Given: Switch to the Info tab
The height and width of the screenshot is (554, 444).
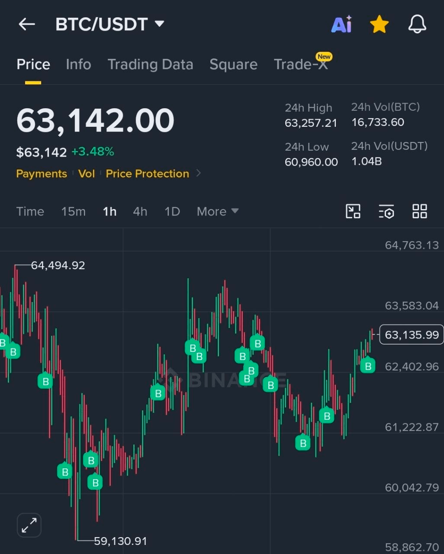Looking at the screenshot, I should click(x=78, y=64).
